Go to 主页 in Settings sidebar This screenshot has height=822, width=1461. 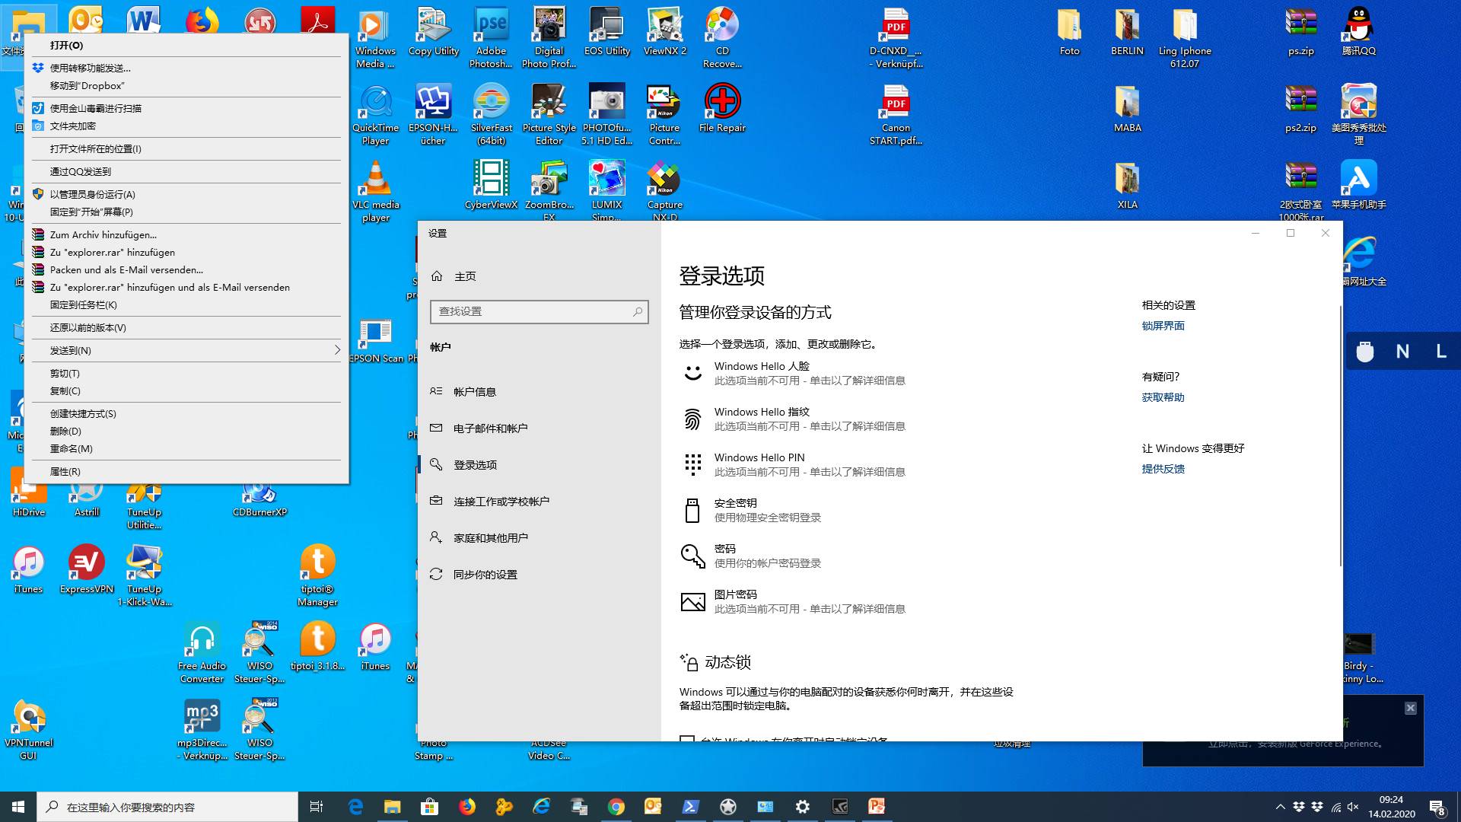click(x=540, y=276)
